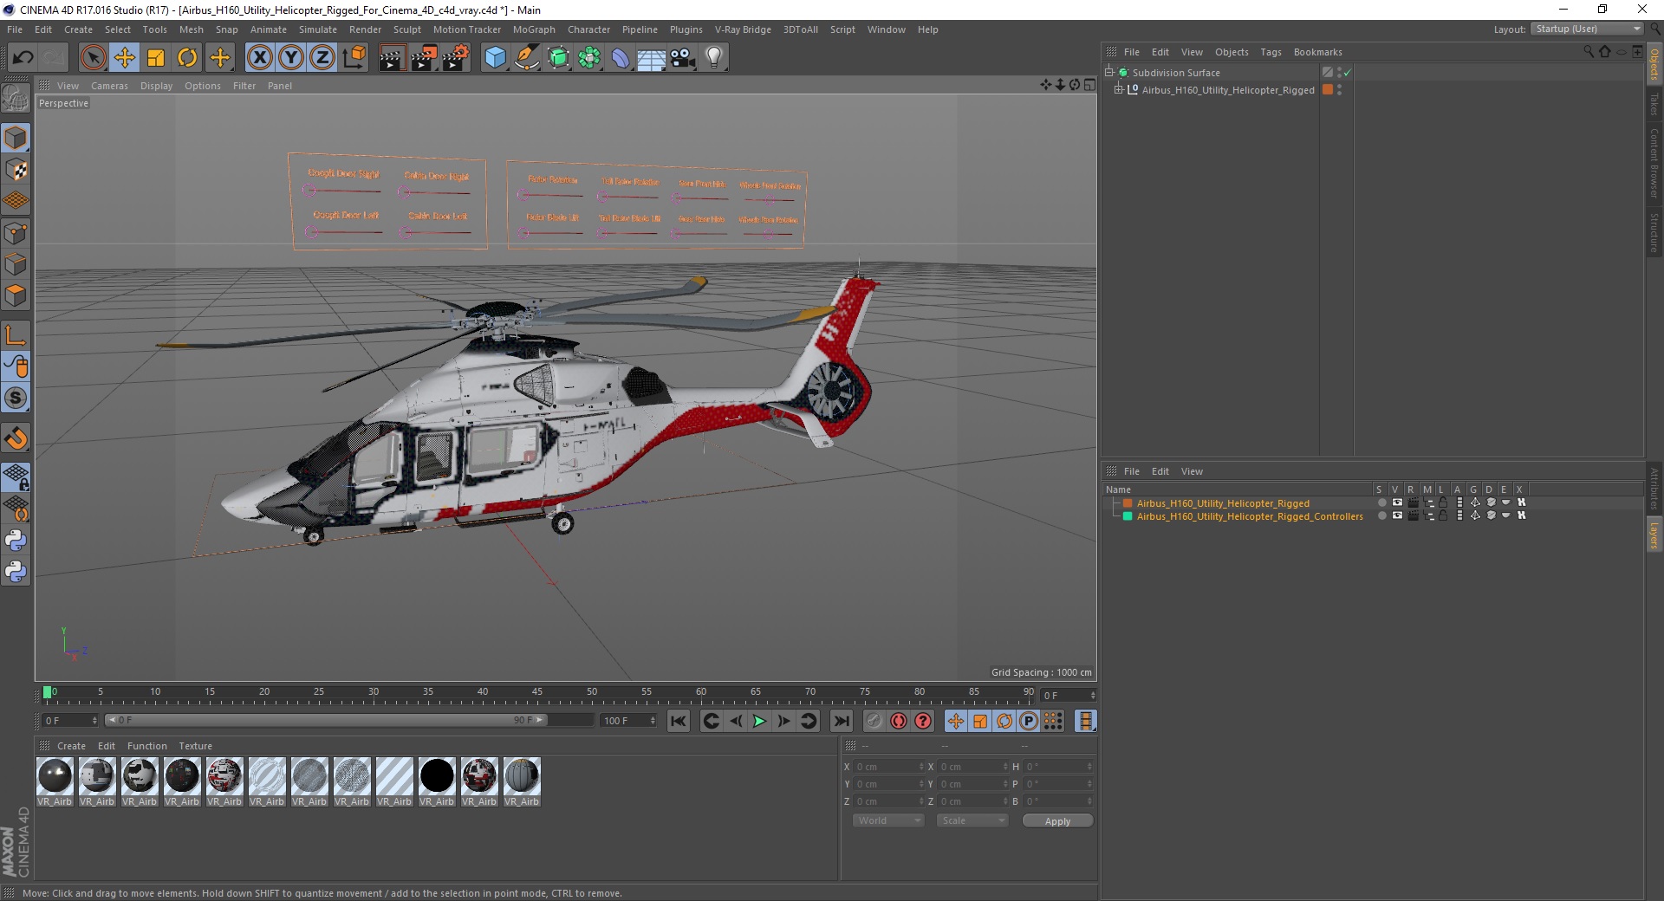Screen dimensions: 1664x901
Task: Open the spline Pen tool
Action: [526, 58]
